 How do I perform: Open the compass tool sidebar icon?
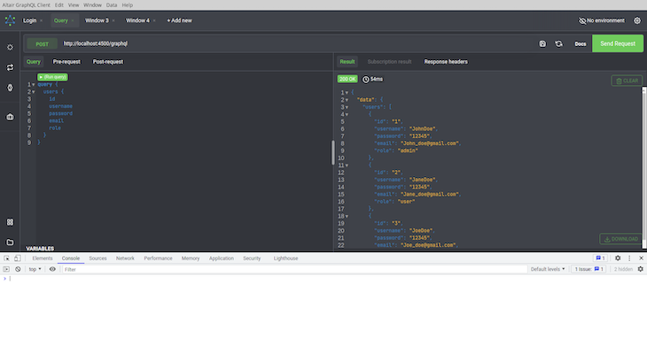click(x=10, y=88)
